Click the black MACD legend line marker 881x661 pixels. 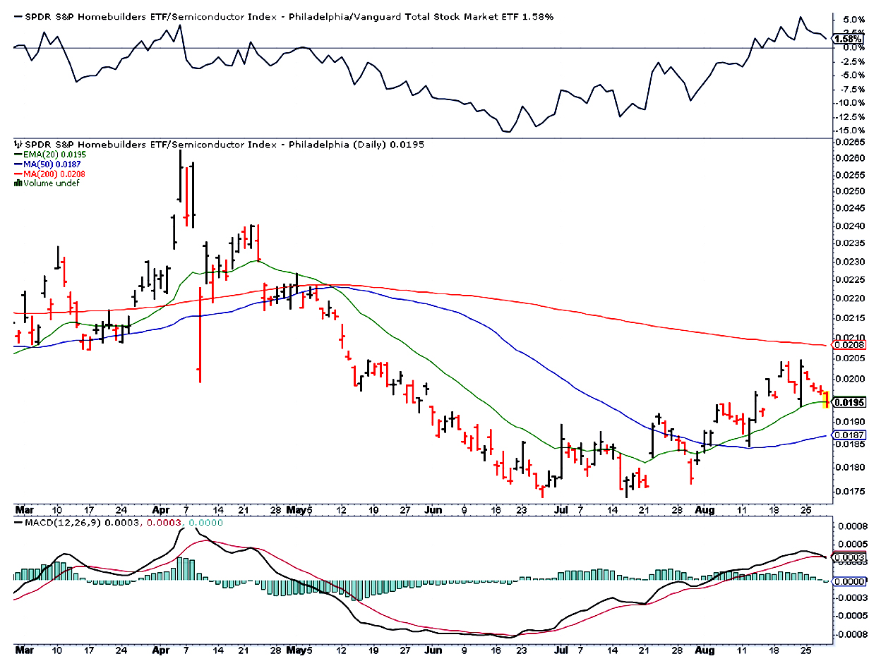[17, 522]
